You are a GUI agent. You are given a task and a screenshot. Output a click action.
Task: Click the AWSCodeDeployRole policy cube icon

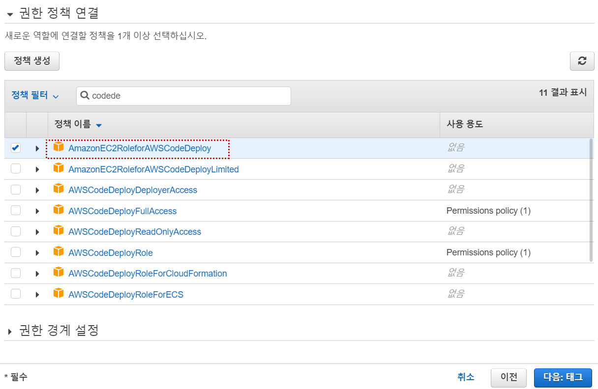(59, 251)
